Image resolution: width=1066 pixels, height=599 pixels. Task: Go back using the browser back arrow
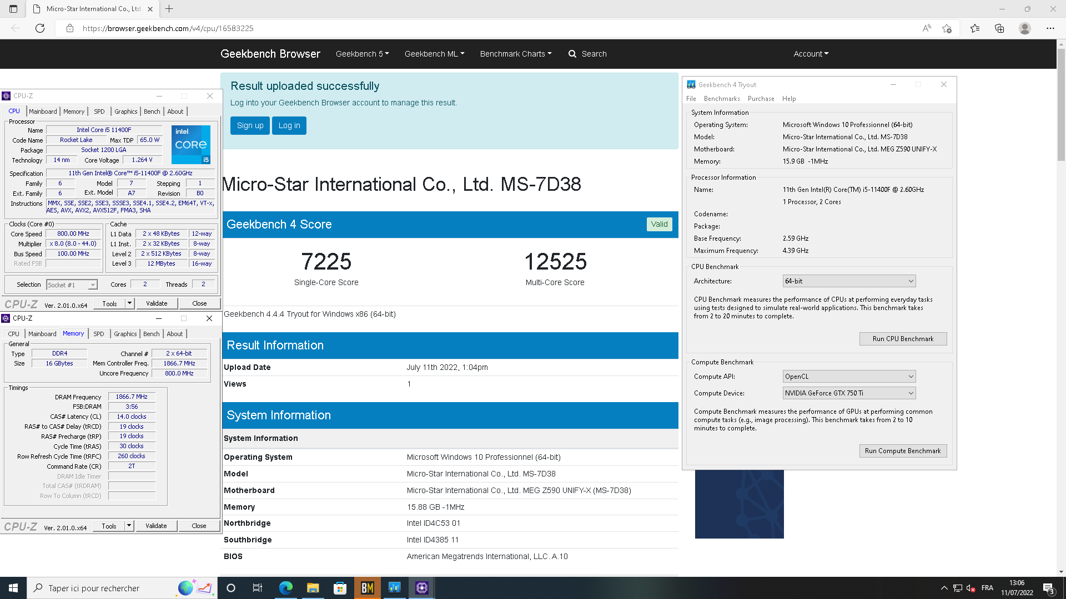16,28
